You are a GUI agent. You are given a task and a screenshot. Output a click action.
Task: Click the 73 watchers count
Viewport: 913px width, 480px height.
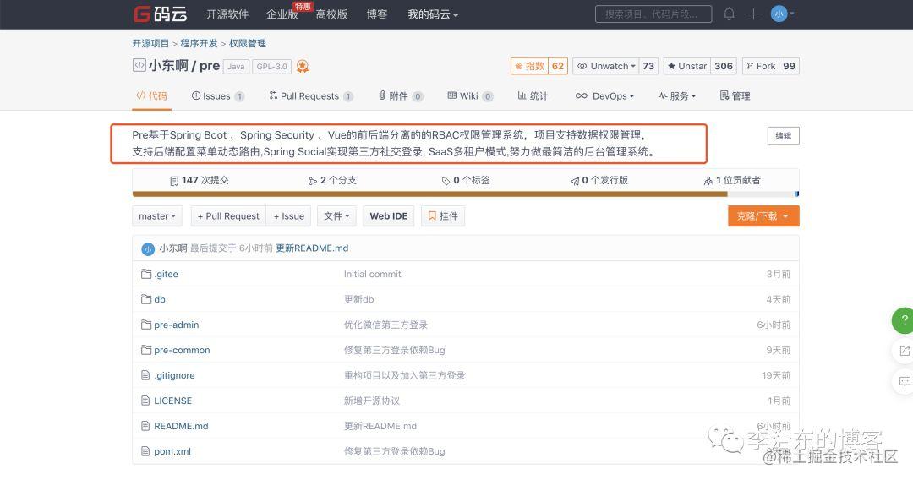click(648, 66)
